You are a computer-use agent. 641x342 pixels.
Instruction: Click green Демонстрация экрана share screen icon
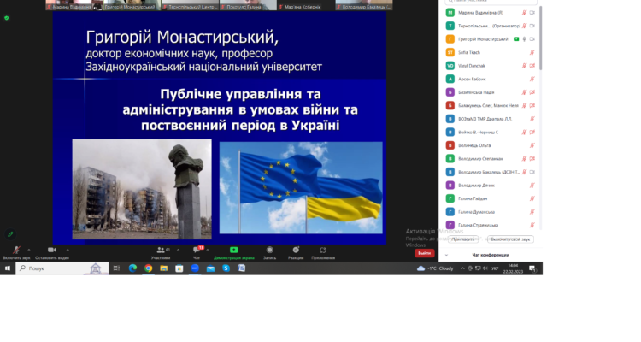(x=234, y=250)
